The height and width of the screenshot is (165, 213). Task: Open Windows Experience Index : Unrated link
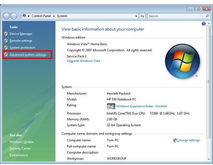(x=141, y=106)
